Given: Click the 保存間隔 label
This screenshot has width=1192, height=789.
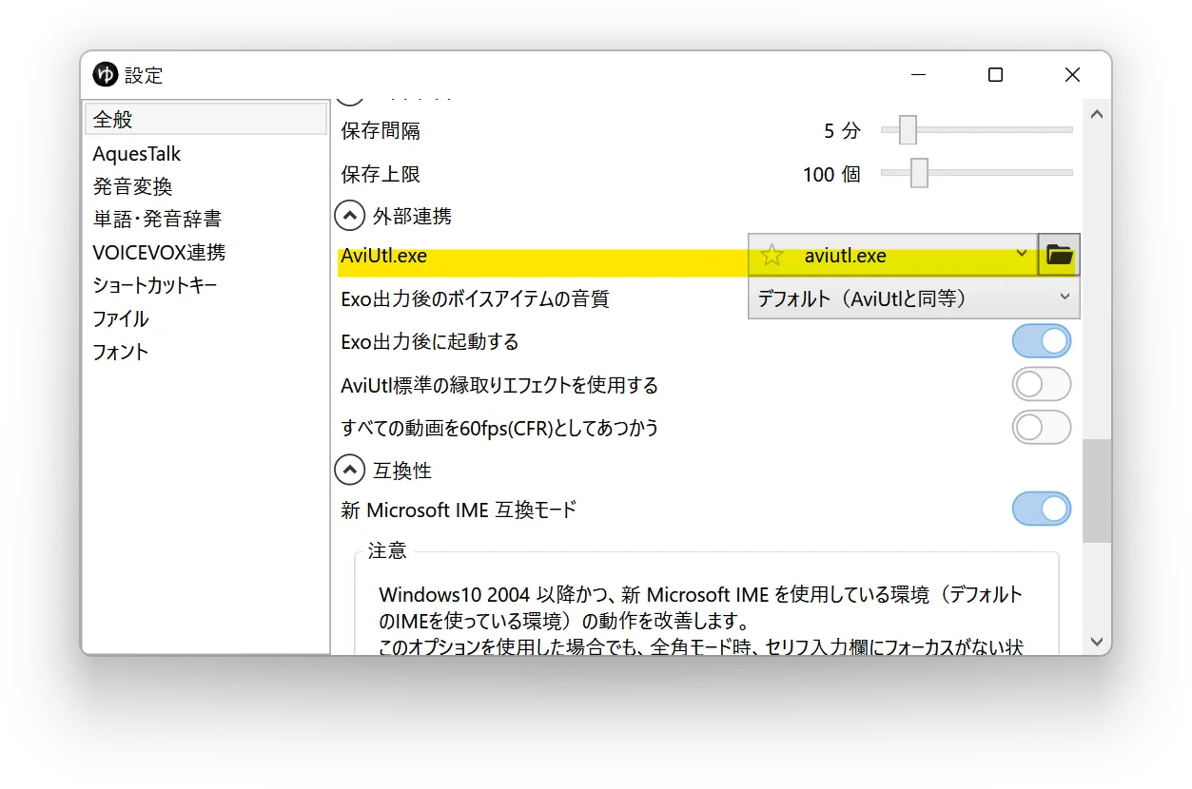Looking at the screenshot, I should click(381, 130).
